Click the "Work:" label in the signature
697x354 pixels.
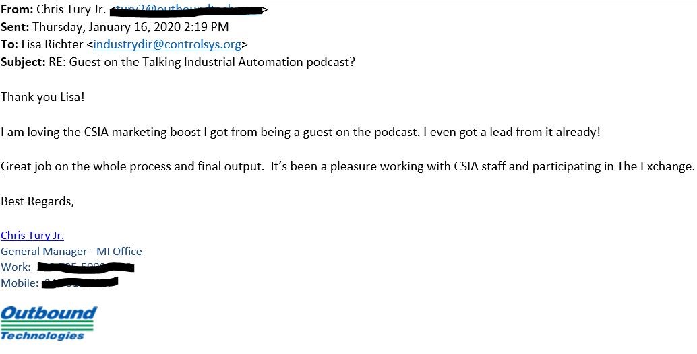[16, 267]
